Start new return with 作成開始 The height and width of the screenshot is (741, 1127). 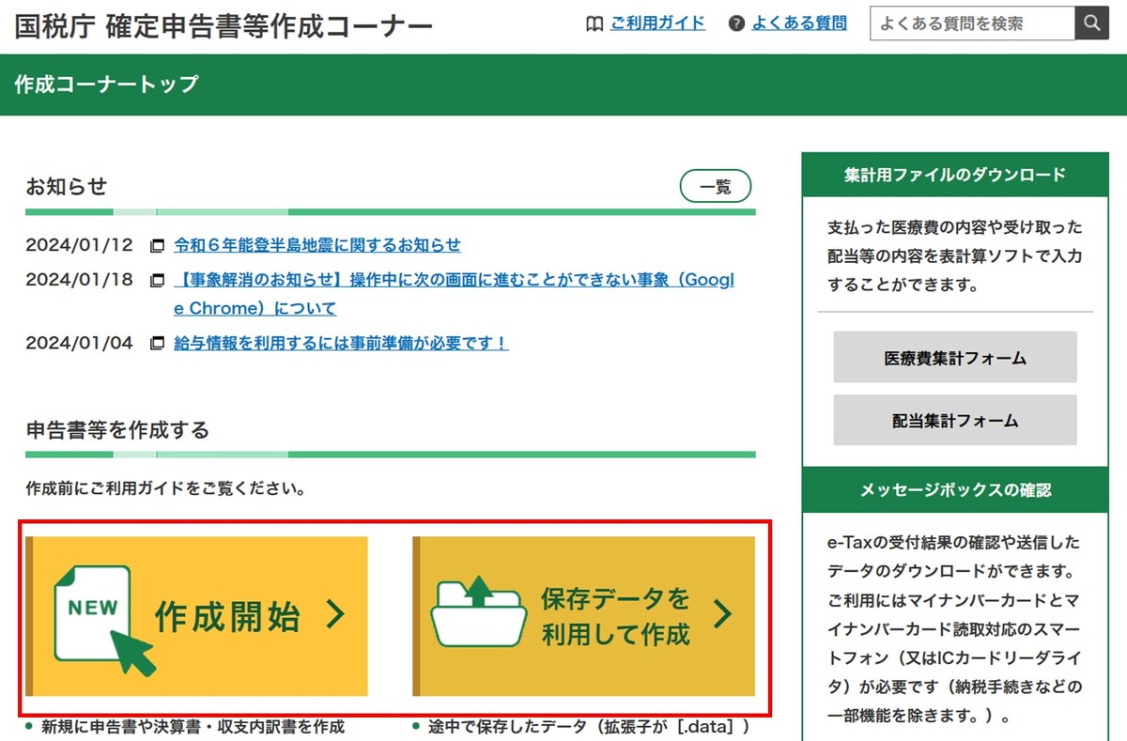(197, 616)
